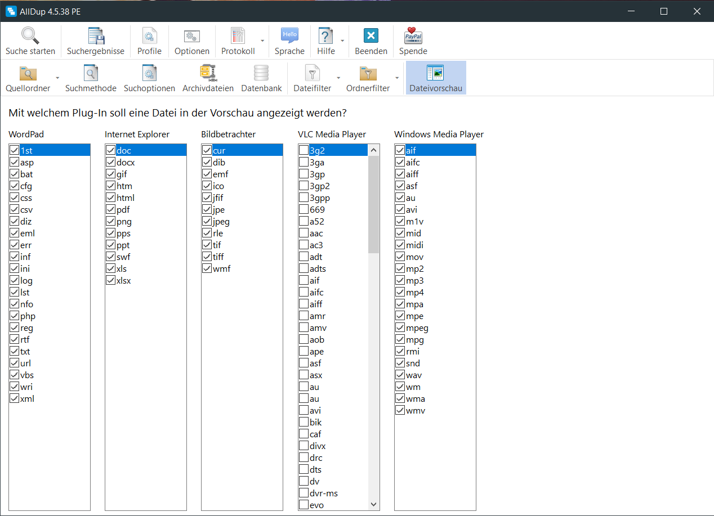Viewport: 714px width, 516px height.
Task: Open the Datenbank section icon
Action: tap(261, 73)
